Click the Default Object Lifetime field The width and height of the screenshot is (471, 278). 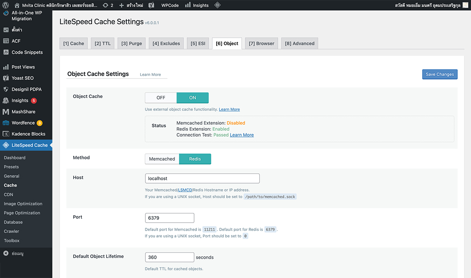pyautogui.click(x=169, y=257)
